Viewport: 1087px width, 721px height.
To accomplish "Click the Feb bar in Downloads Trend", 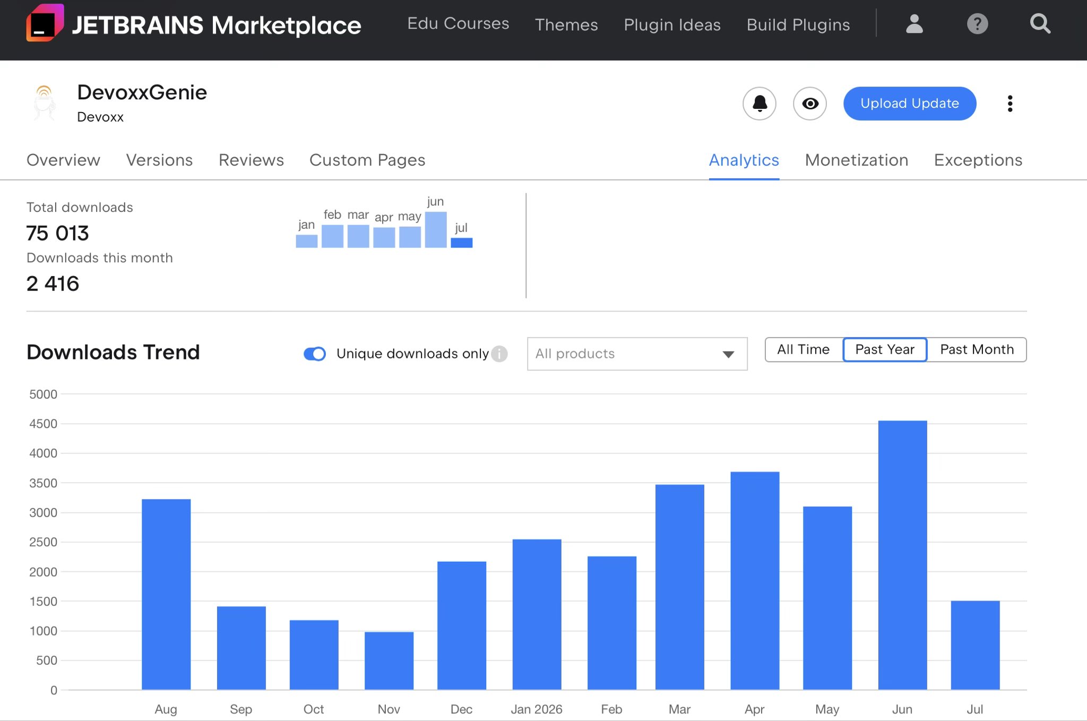I will pyautogui.click(x=611, y=623).
